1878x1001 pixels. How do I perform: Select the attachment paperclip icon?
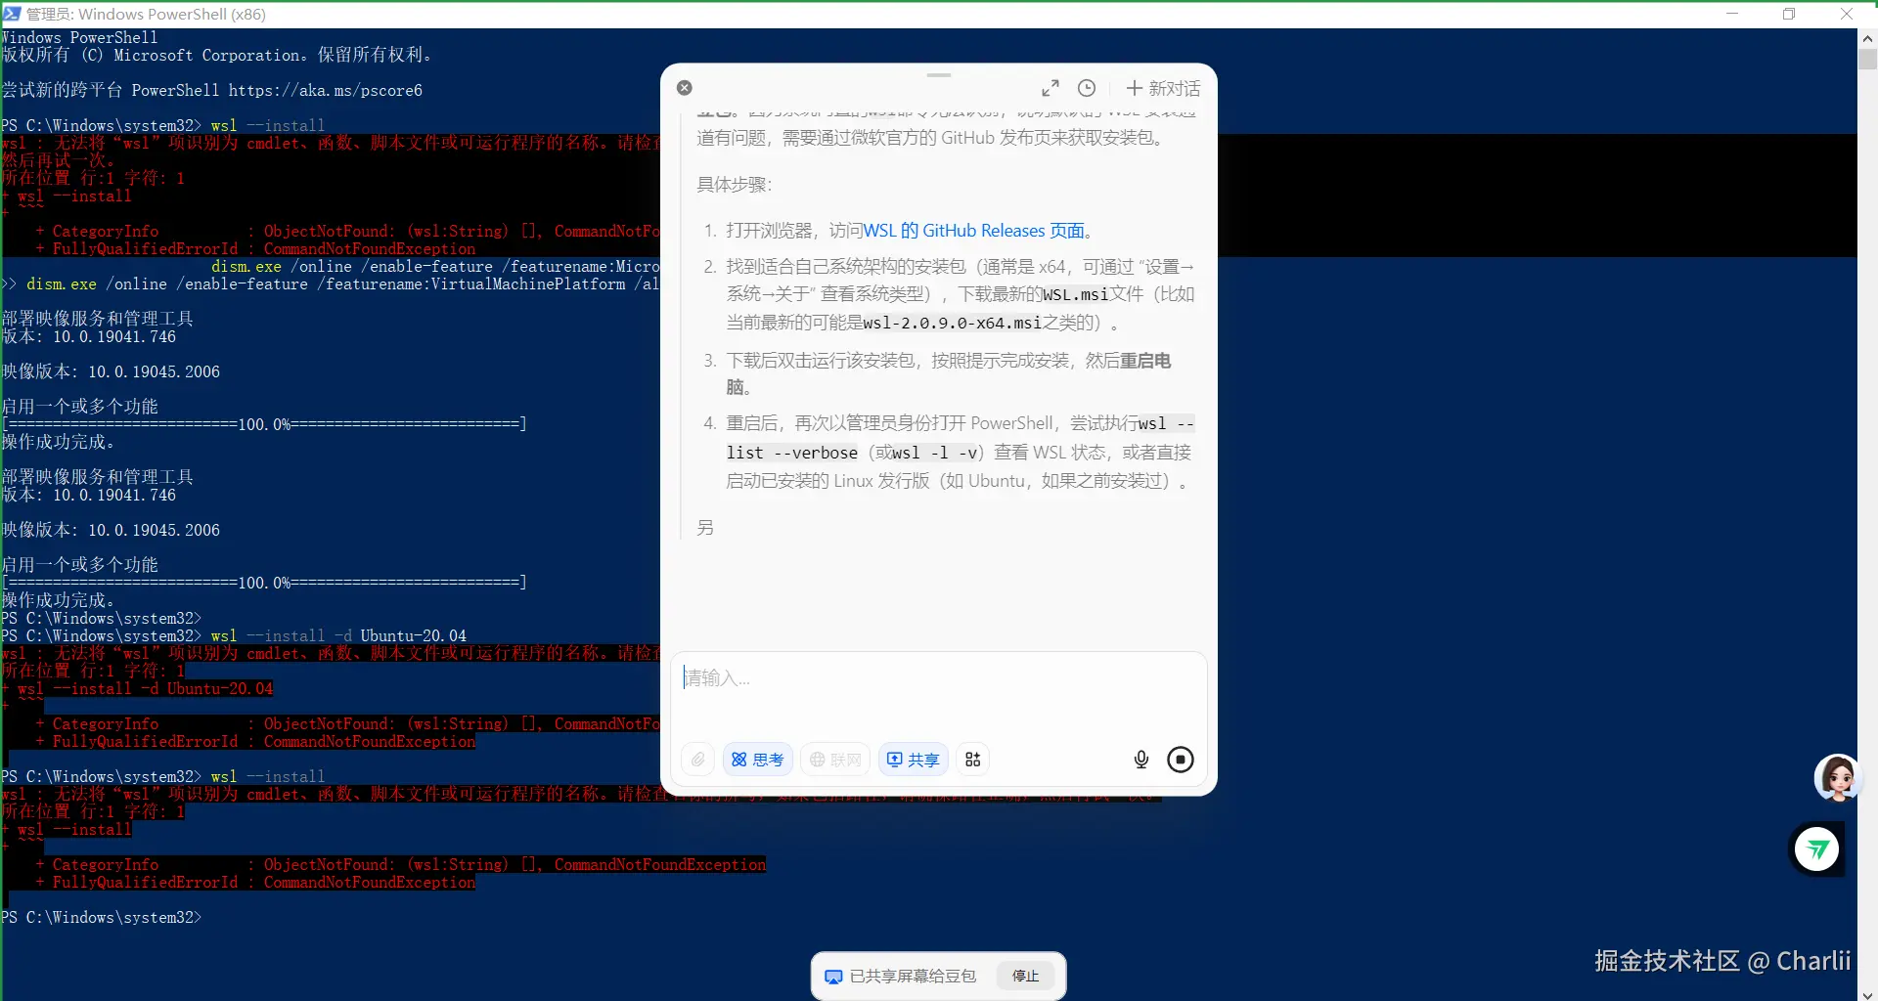(x=696, y=759)
